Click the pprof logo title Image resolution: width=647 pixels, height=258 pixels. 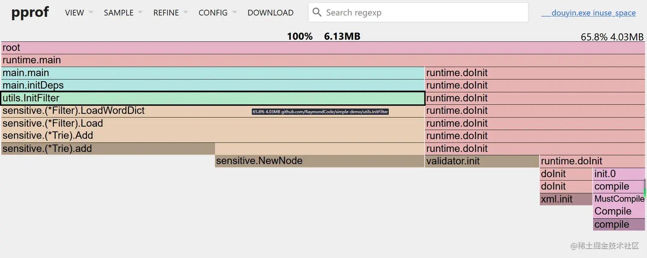[30, 12]
